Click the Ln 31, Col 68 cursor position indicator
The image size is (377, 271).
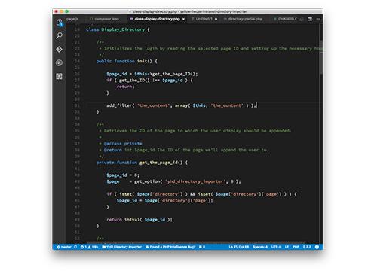pos(239,247)
